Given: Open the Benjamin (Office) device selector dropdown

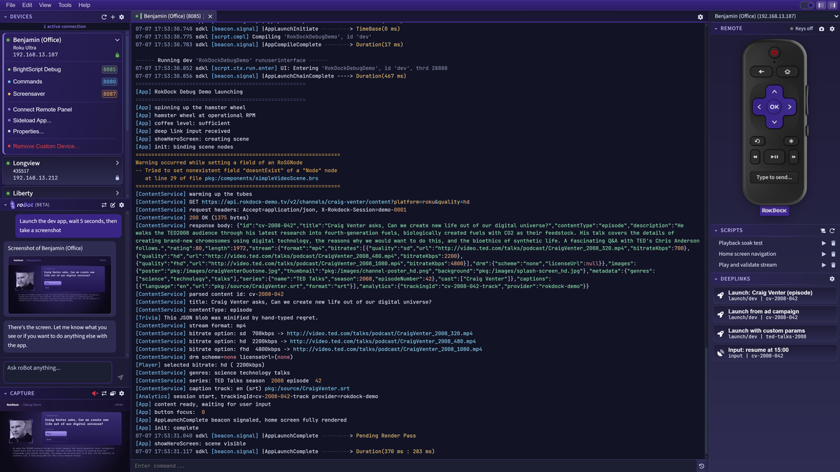Looking at the screenshot, I should 773,15.
